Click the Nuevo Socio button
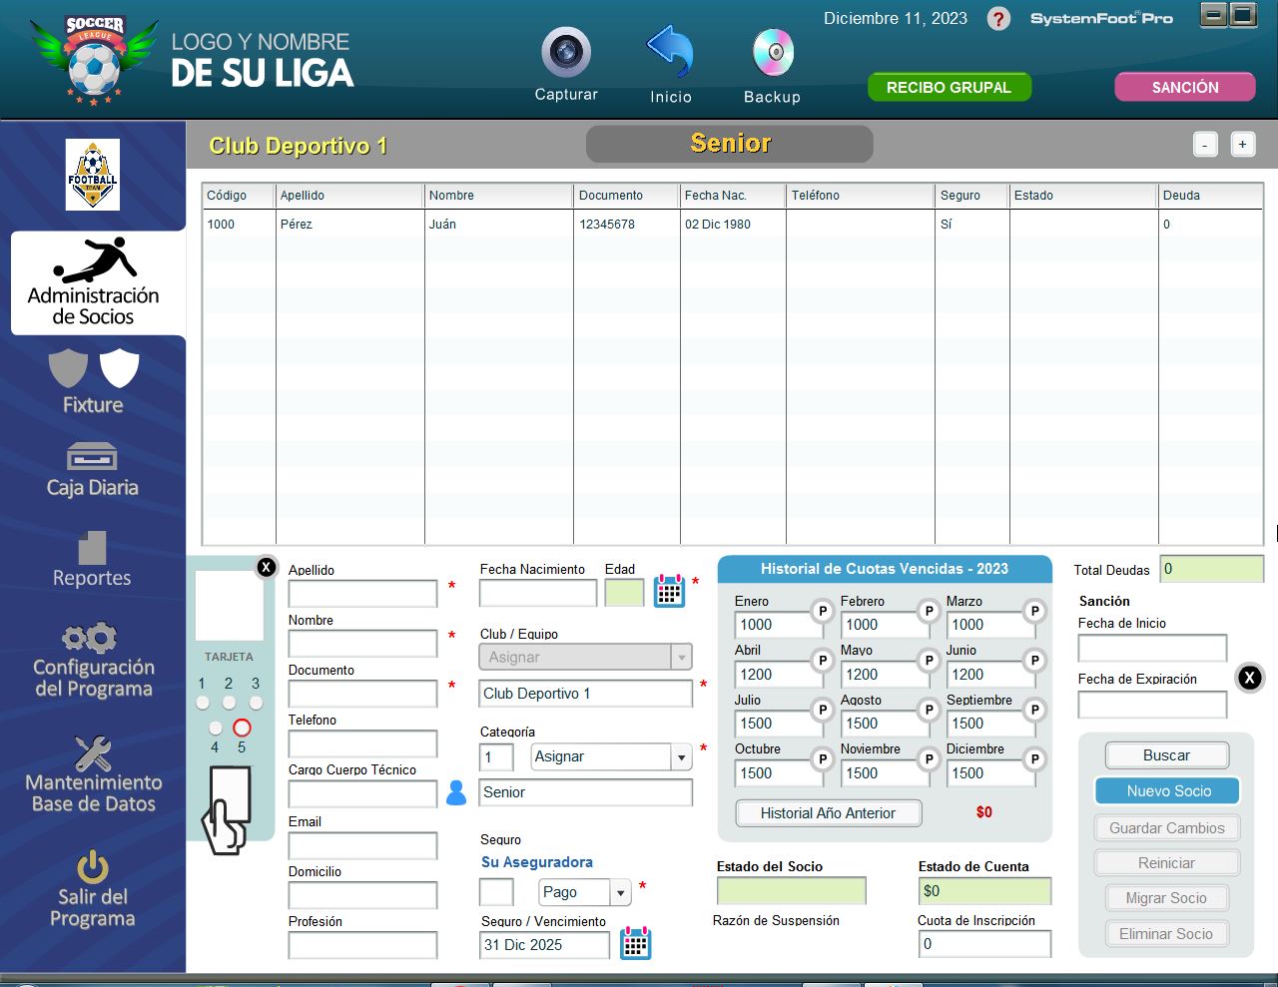 [x=1167, y=791]
